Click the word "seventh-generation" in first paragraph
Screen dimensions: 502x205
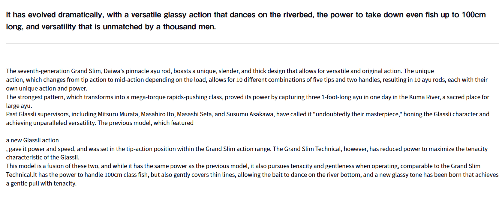pos(44,71)
